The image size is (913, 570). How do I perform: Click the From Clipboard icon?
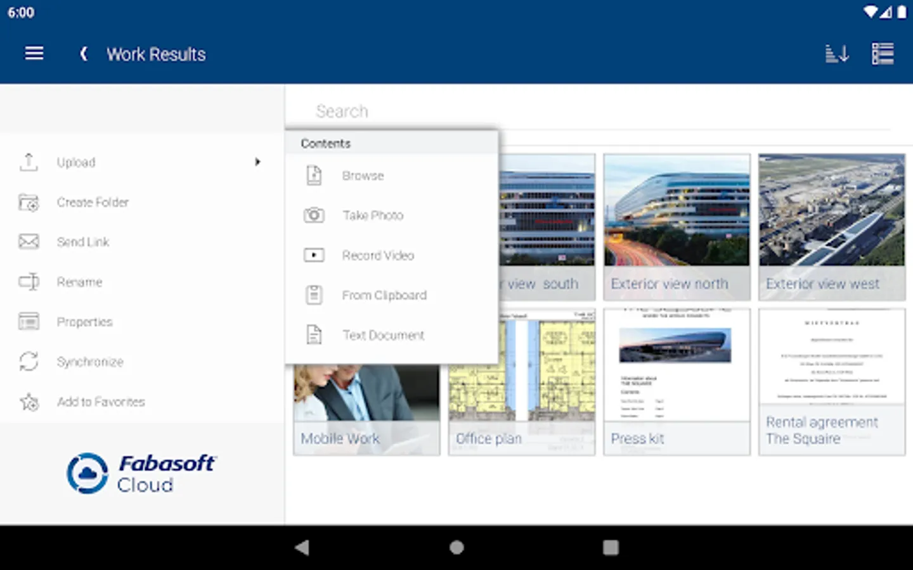(x=314, y=295)
